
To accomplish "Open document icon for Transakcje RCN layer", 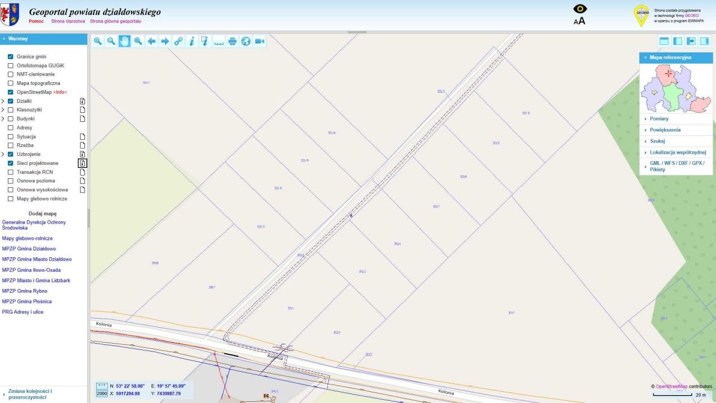I will [82, 172].
